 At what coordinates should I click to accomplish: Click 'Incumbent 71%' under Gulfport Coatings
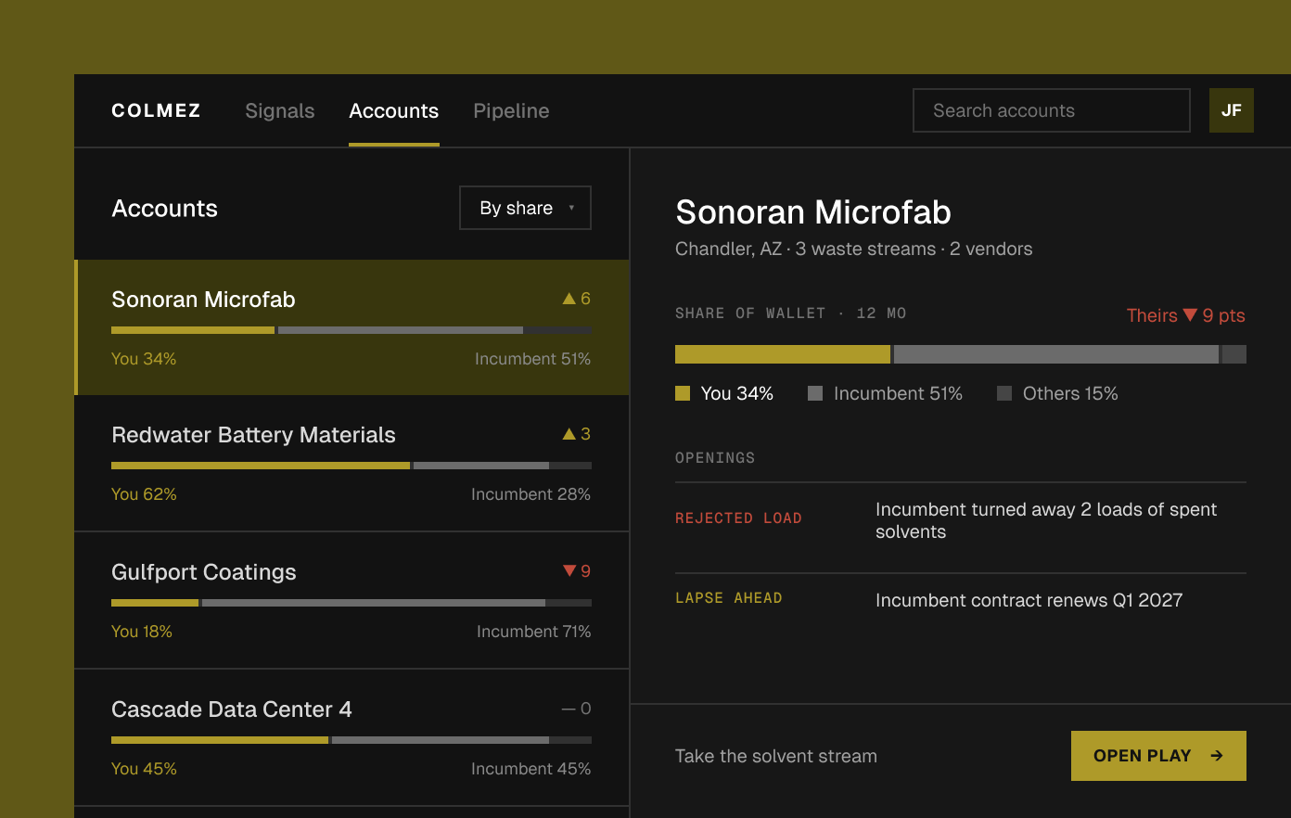pos(534,632)
